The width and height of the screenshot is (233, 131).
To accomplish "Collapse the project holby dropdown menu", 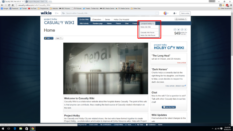I will pyautogui.click(x=147, y=23).
